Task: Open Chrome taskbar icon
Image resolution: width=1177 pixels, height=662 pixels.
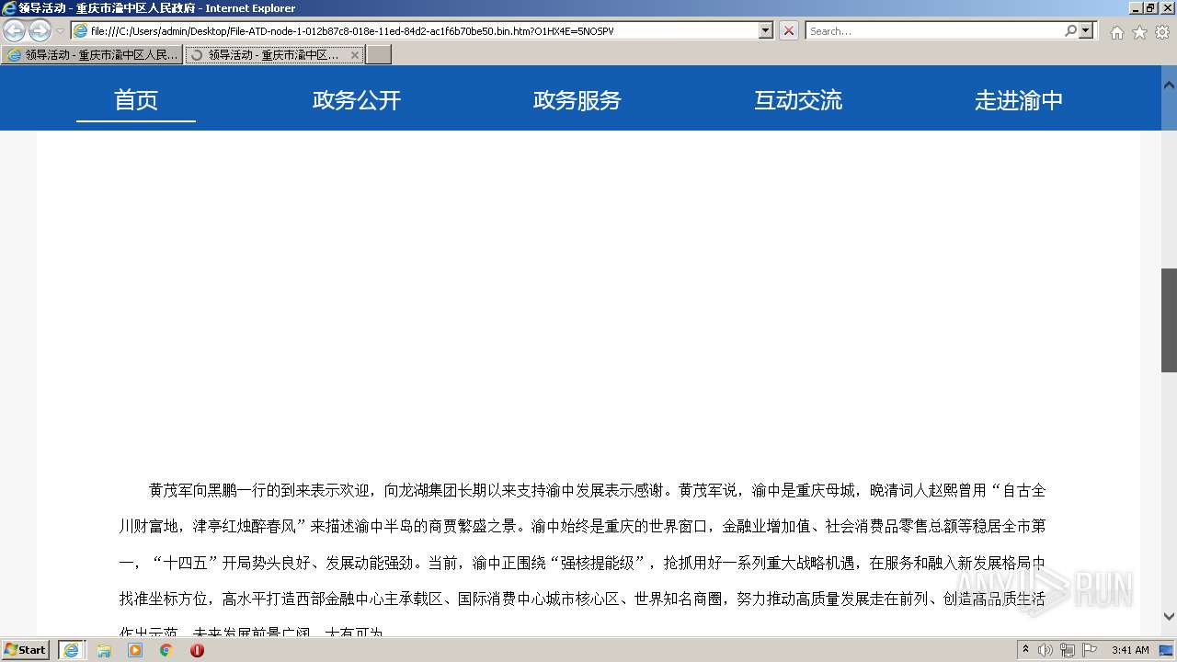Action: pos(166,650)
